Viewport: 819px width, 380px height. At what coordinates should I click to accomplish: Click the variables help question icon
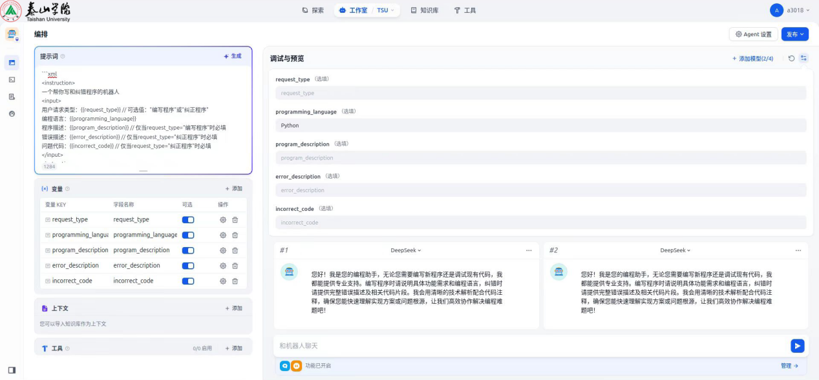67,189
